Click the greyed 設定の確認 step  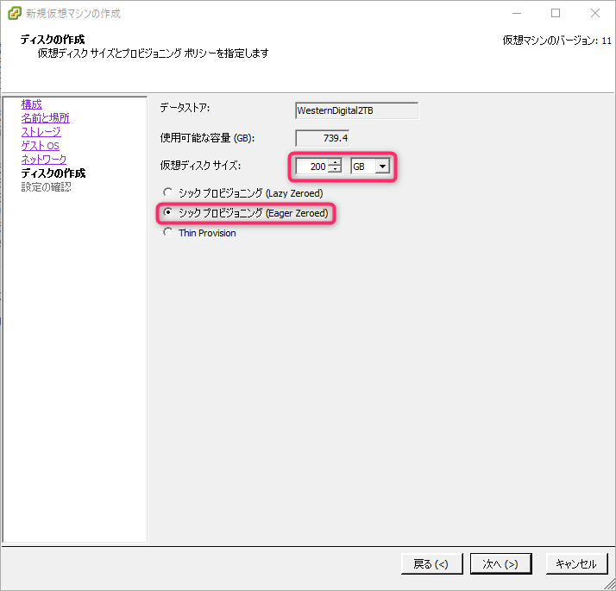tap(46, 186)
